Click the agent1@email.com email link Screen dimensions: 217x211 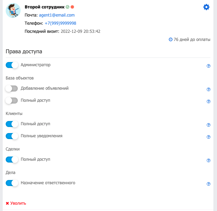pos(57,15)
